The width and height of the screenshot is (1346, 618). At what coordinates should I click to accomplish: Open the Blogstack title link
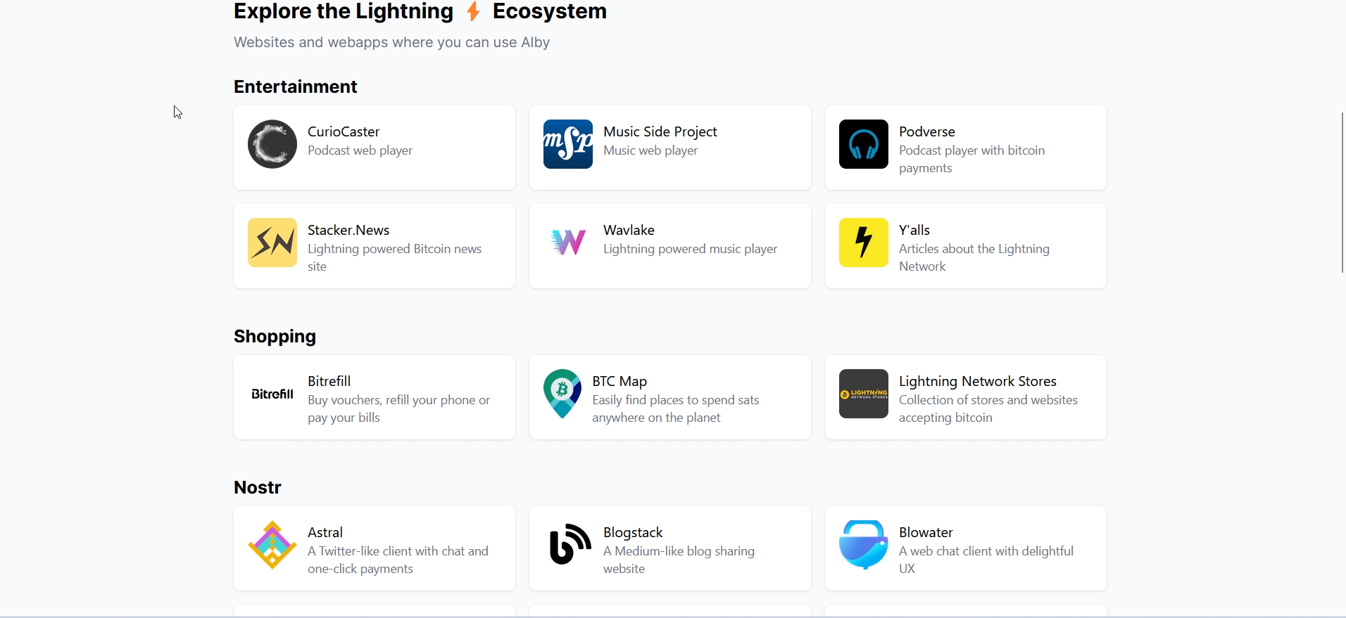pyautogui.click(x=633, y=532)
